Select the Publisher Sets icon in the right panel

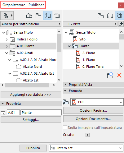tap(119, 16)
